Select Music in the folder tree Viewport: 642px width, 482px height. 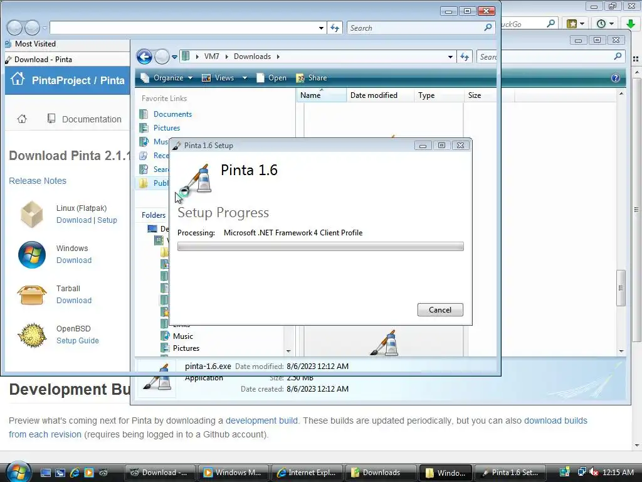(x=182, y=336)
